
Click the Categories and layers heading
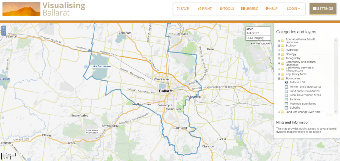click(296, 32)
